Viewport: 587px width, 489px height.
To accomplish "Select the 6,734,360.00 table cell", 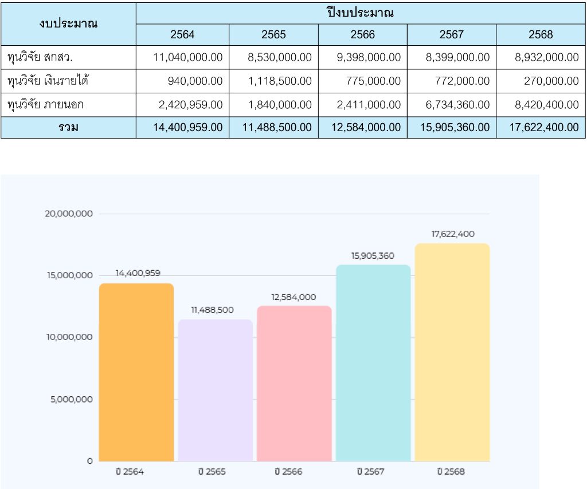I will click(x=452, y=105).
